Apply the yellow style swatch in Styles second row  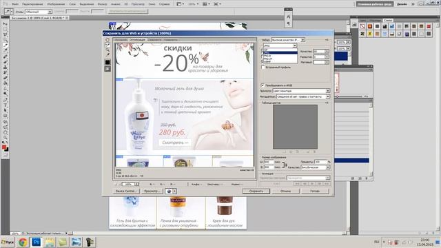point(370,34)
